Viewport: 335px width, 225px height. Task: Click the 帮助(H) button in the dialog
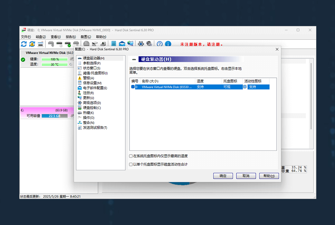(x=269, y=176)
